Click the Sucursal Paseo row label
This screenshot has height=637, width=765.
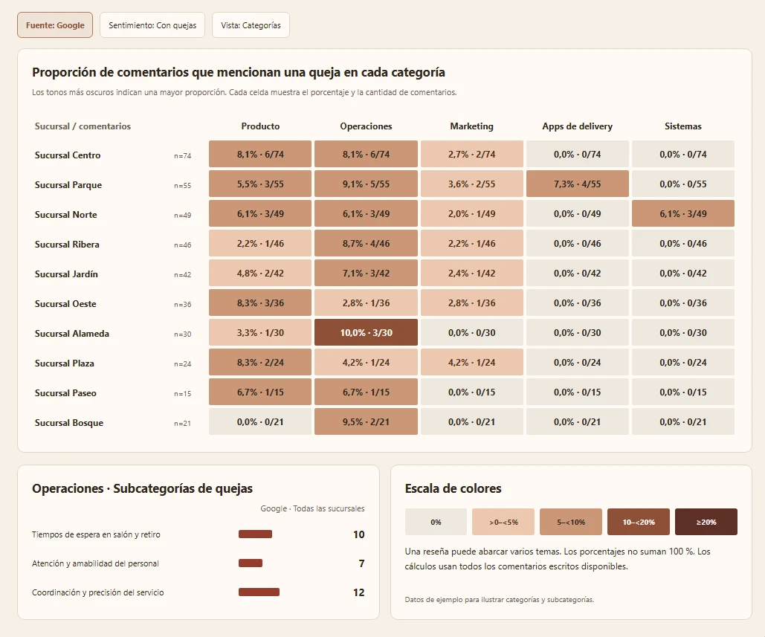click(x=65, y=393)
